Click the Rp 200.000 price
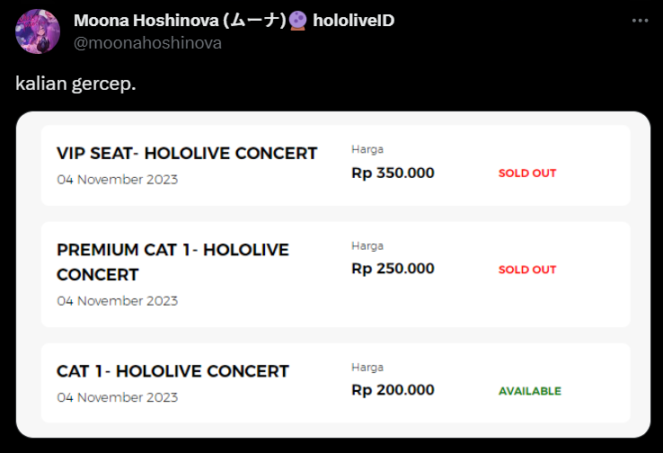 [393, 389]
